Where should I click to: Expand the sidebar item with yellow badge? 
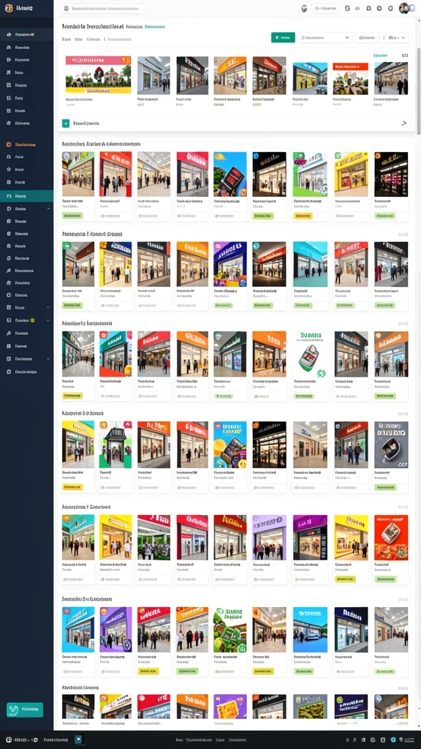click(27, 320)
